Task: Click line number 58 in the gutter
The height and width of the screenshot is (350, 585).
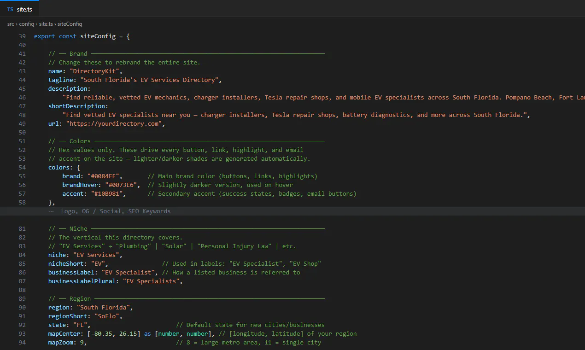Action: 22,203
